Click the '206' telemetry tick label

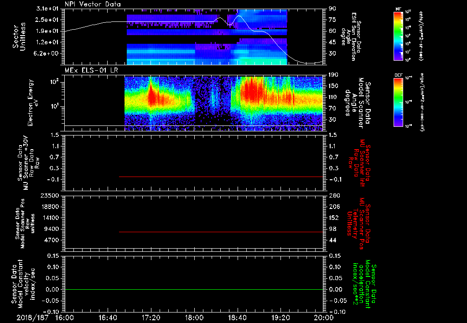pyautogui.click(x=334, y=207)
